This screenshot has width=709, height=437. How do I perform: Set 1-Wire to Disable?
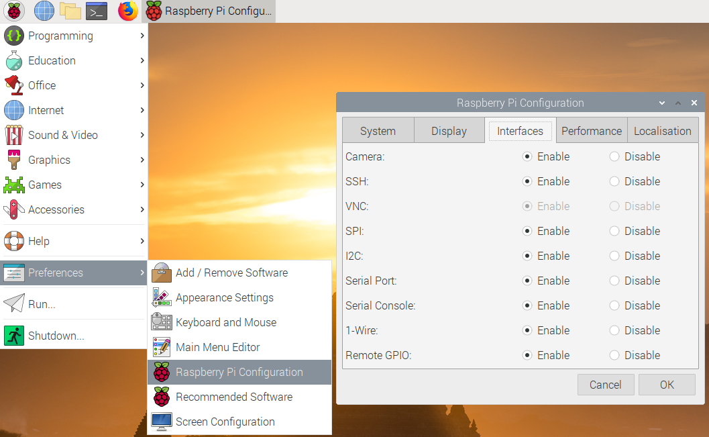tap(614, 331)
